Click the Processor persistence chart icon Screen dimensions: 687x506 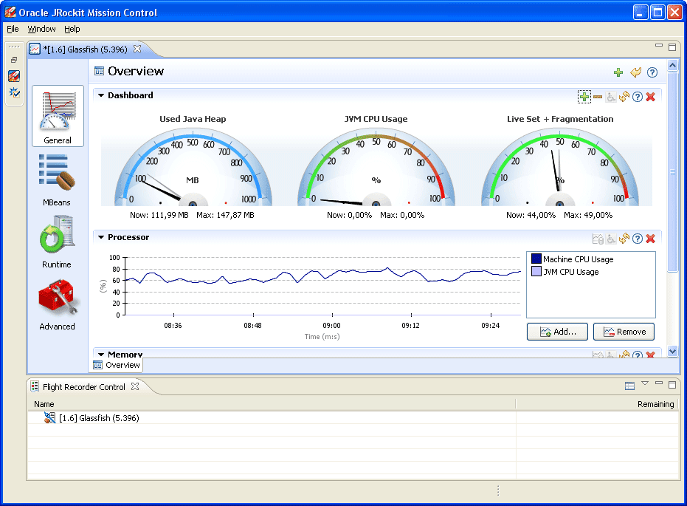pos(598,239)
